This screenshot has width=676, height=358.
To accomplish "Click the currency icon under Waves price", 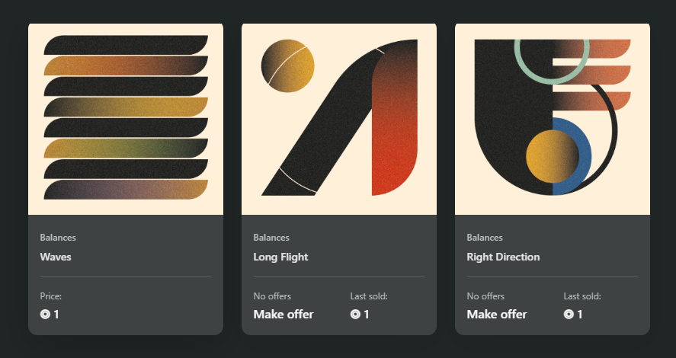I will pos(45,315).
